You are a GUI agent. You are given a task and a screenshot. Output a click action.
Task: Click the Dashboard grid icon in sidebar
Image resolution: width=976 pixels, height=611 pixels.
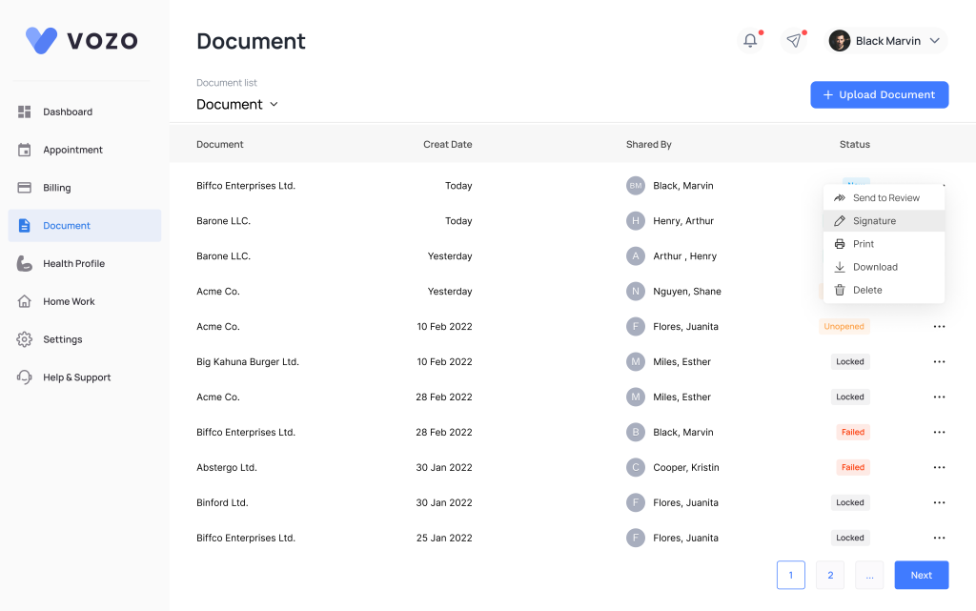click(25, 112)
